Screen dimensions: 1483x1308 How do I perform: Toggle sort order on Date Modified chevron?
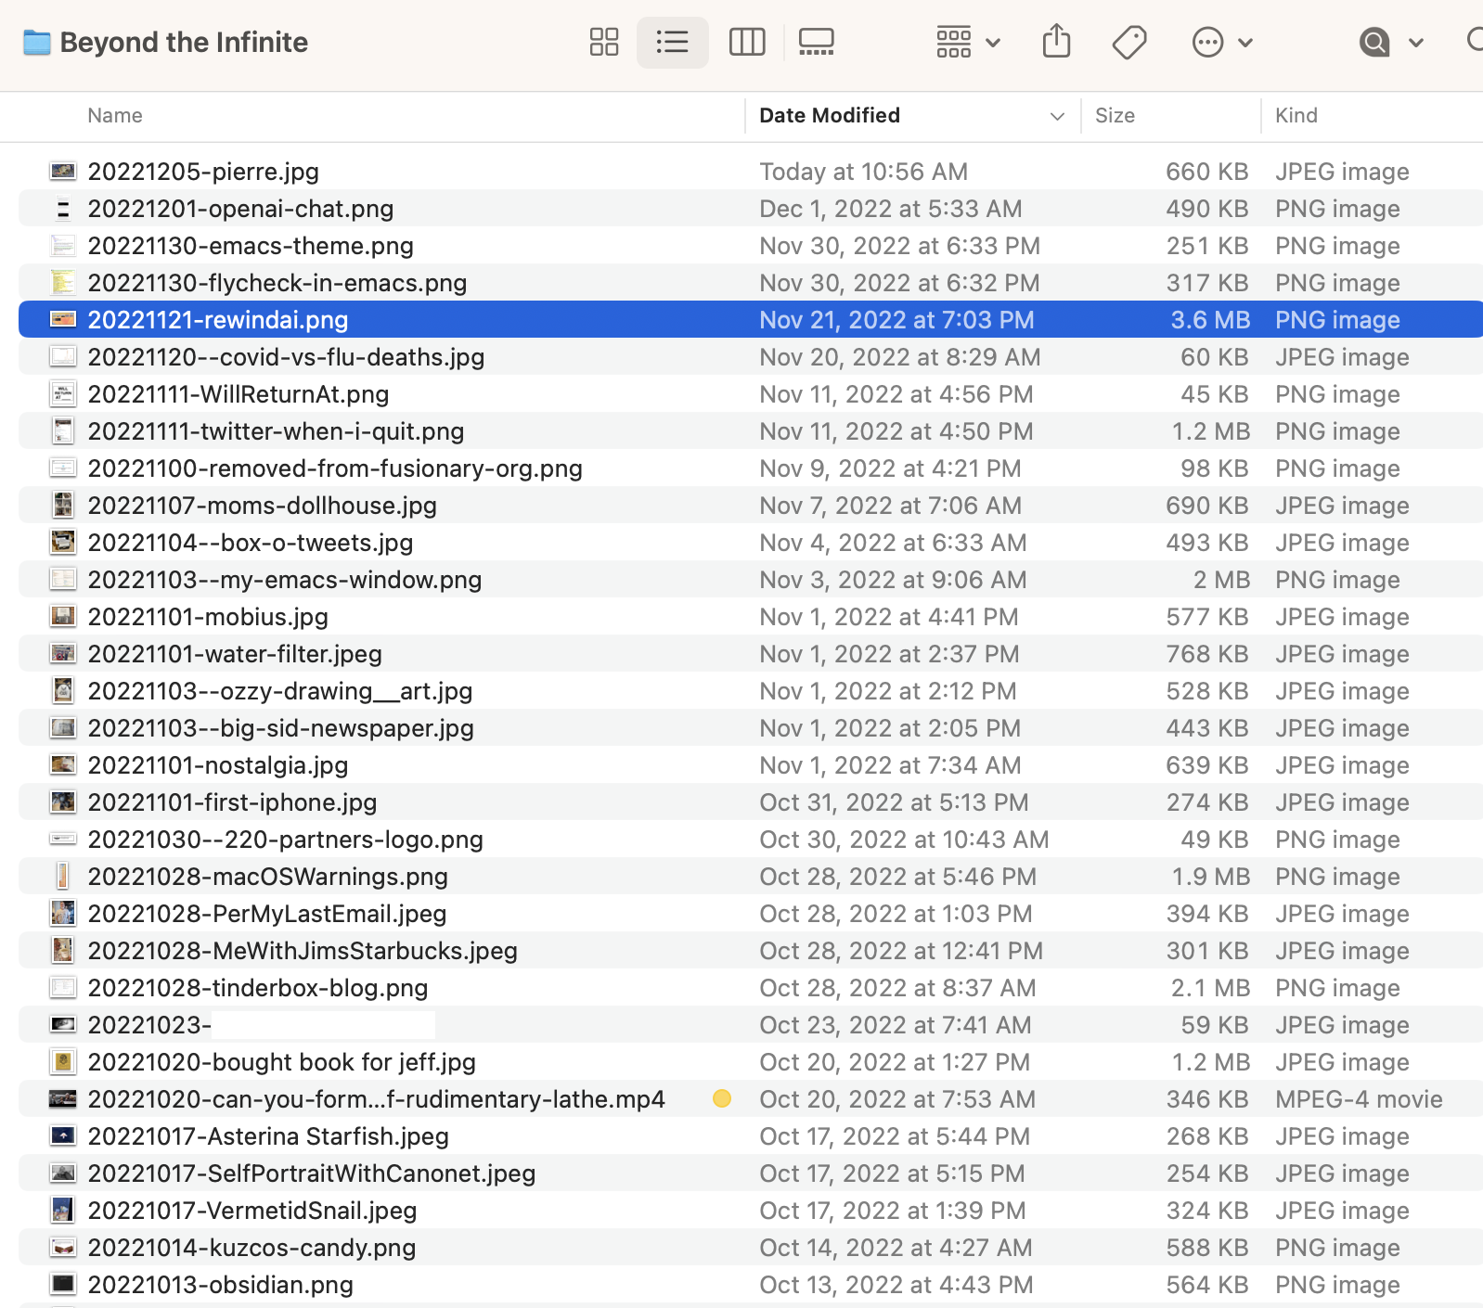tap(1057, 116)
